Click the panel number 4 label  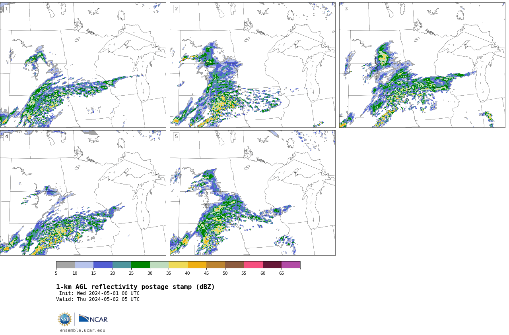(6, 137)
